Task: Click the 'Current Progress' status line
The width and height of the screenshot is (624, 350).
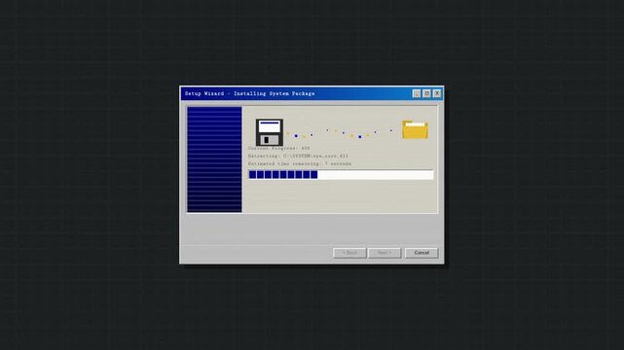Action: (279, 148)
